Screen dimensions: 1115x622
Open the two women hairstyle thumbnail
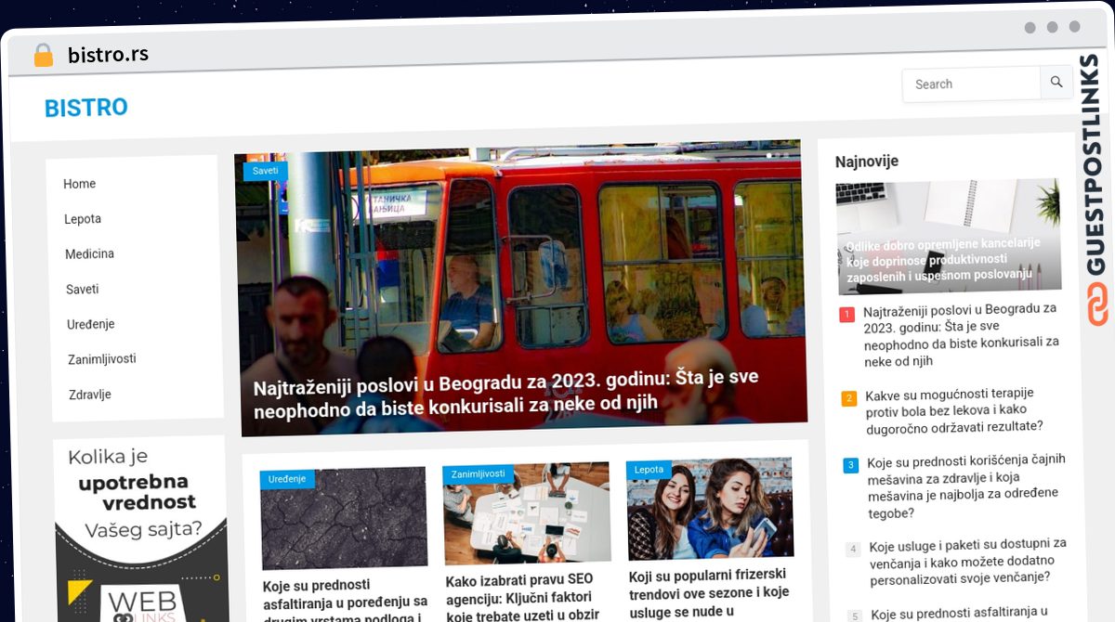pos(710,509)
